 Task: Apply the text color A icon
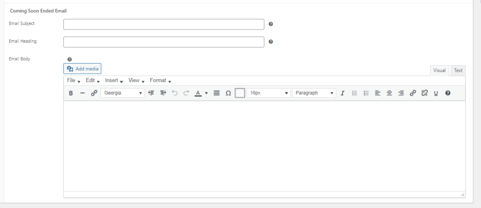click(x=198, y=93)
